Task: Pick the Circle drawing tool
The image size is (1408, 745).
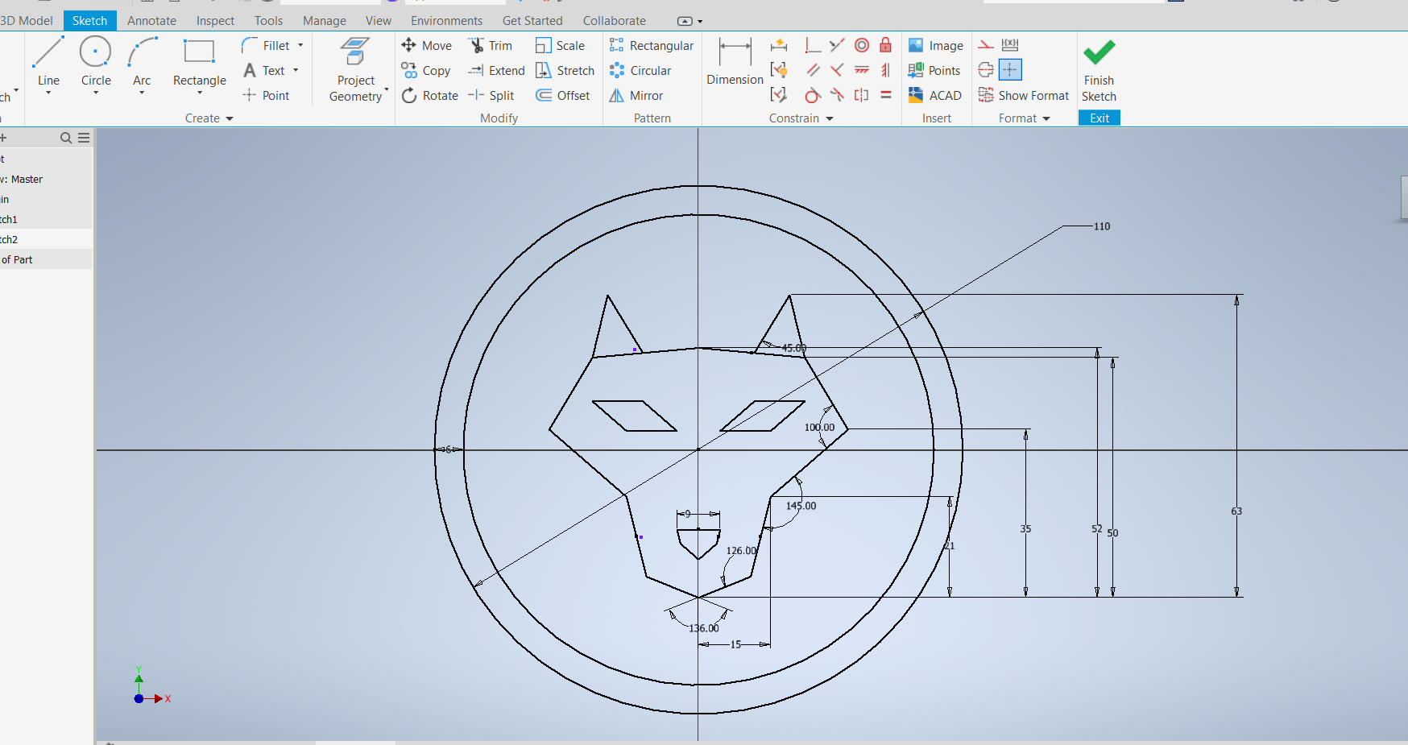Action: coord(96,63)
